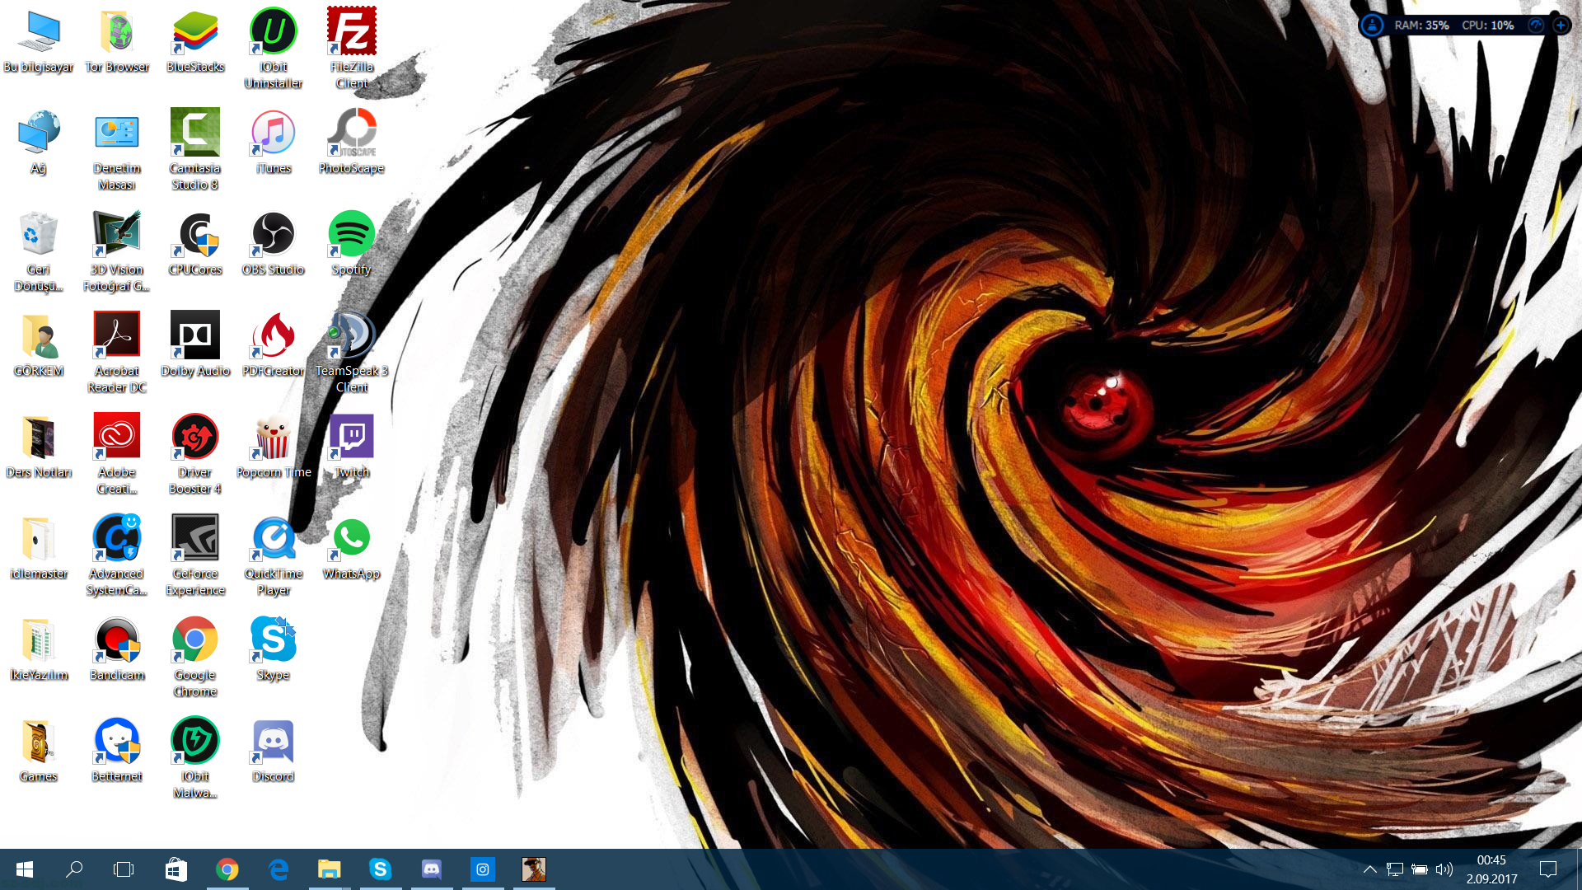The width and height of the screenshot is (1582, 890).
Task: Select the GÖRKEM user folder
Action: (39, 345)
